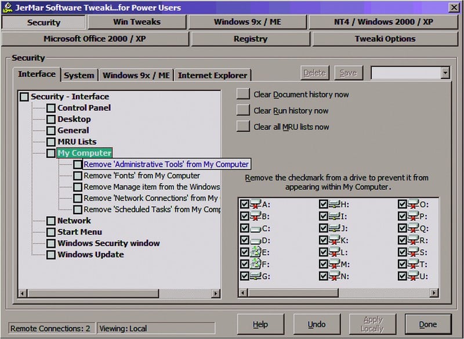Screen dimensions: 464x339
Task: Uncheck the C: drive checkbox
Action: [244, 228]
